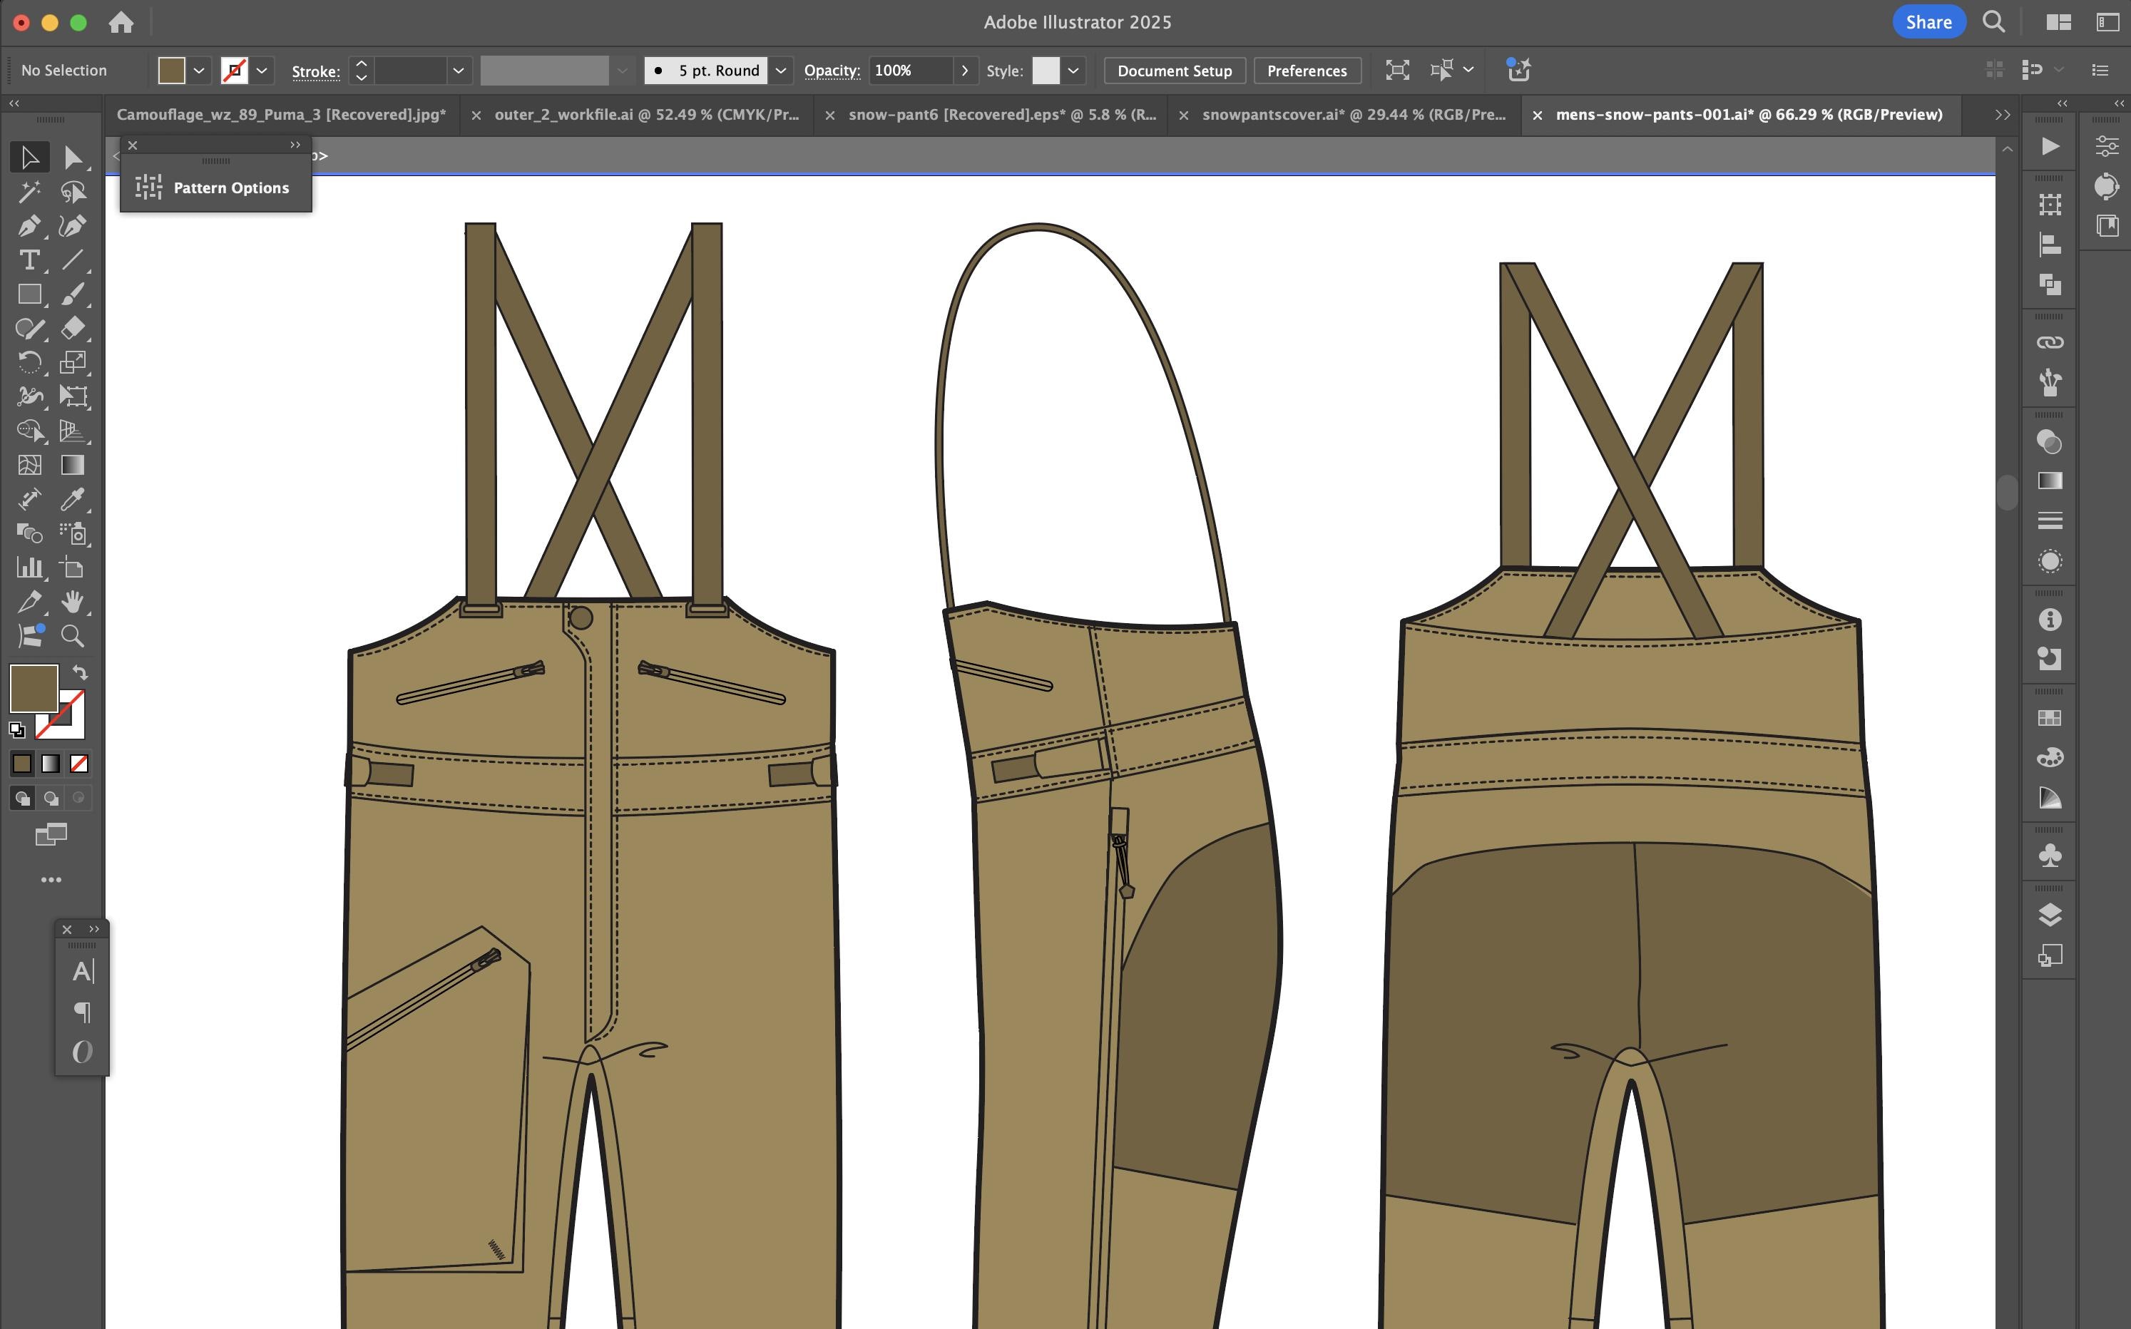Select the Rectangle tool
The image size is (2131, 1329).
pyautogui.click(x=29, y=294)
